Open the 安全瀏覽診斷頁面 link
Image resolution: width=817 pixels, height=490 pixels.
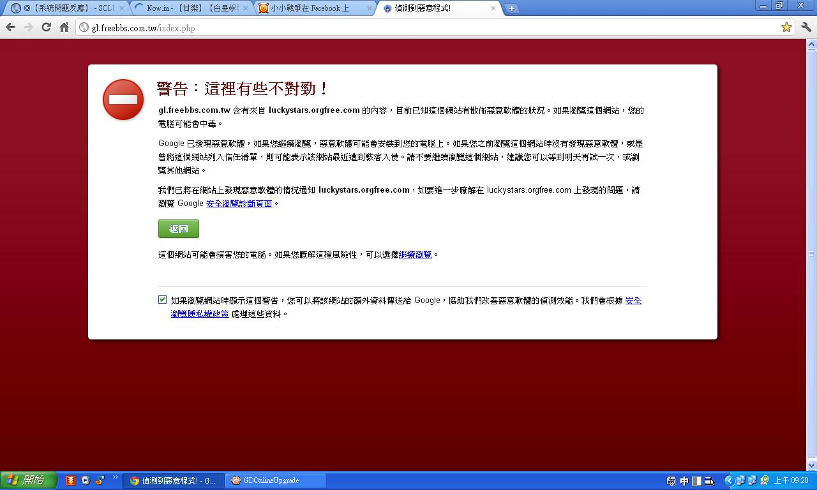point(239,204)
